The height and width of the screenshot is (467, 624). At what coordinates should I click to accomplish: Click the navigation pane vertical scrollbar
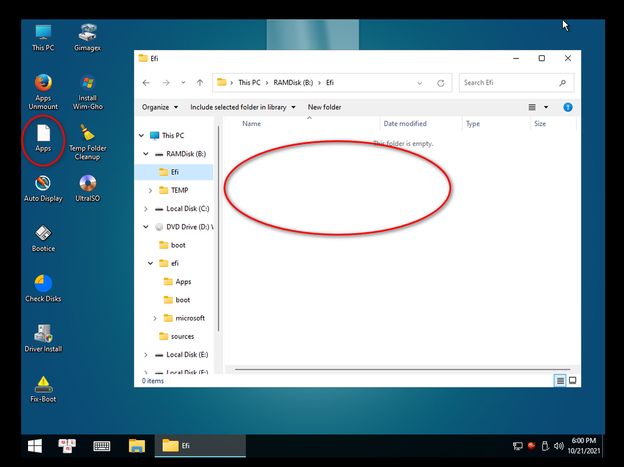pos(218,228)
